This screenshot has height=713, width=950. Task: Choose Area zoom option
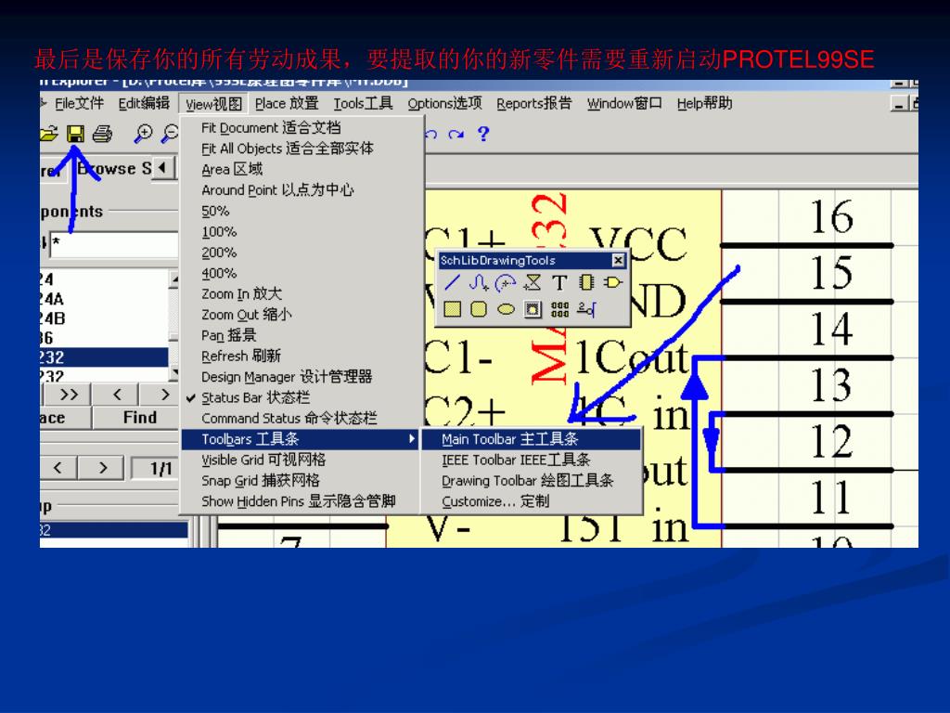[302, 169]
